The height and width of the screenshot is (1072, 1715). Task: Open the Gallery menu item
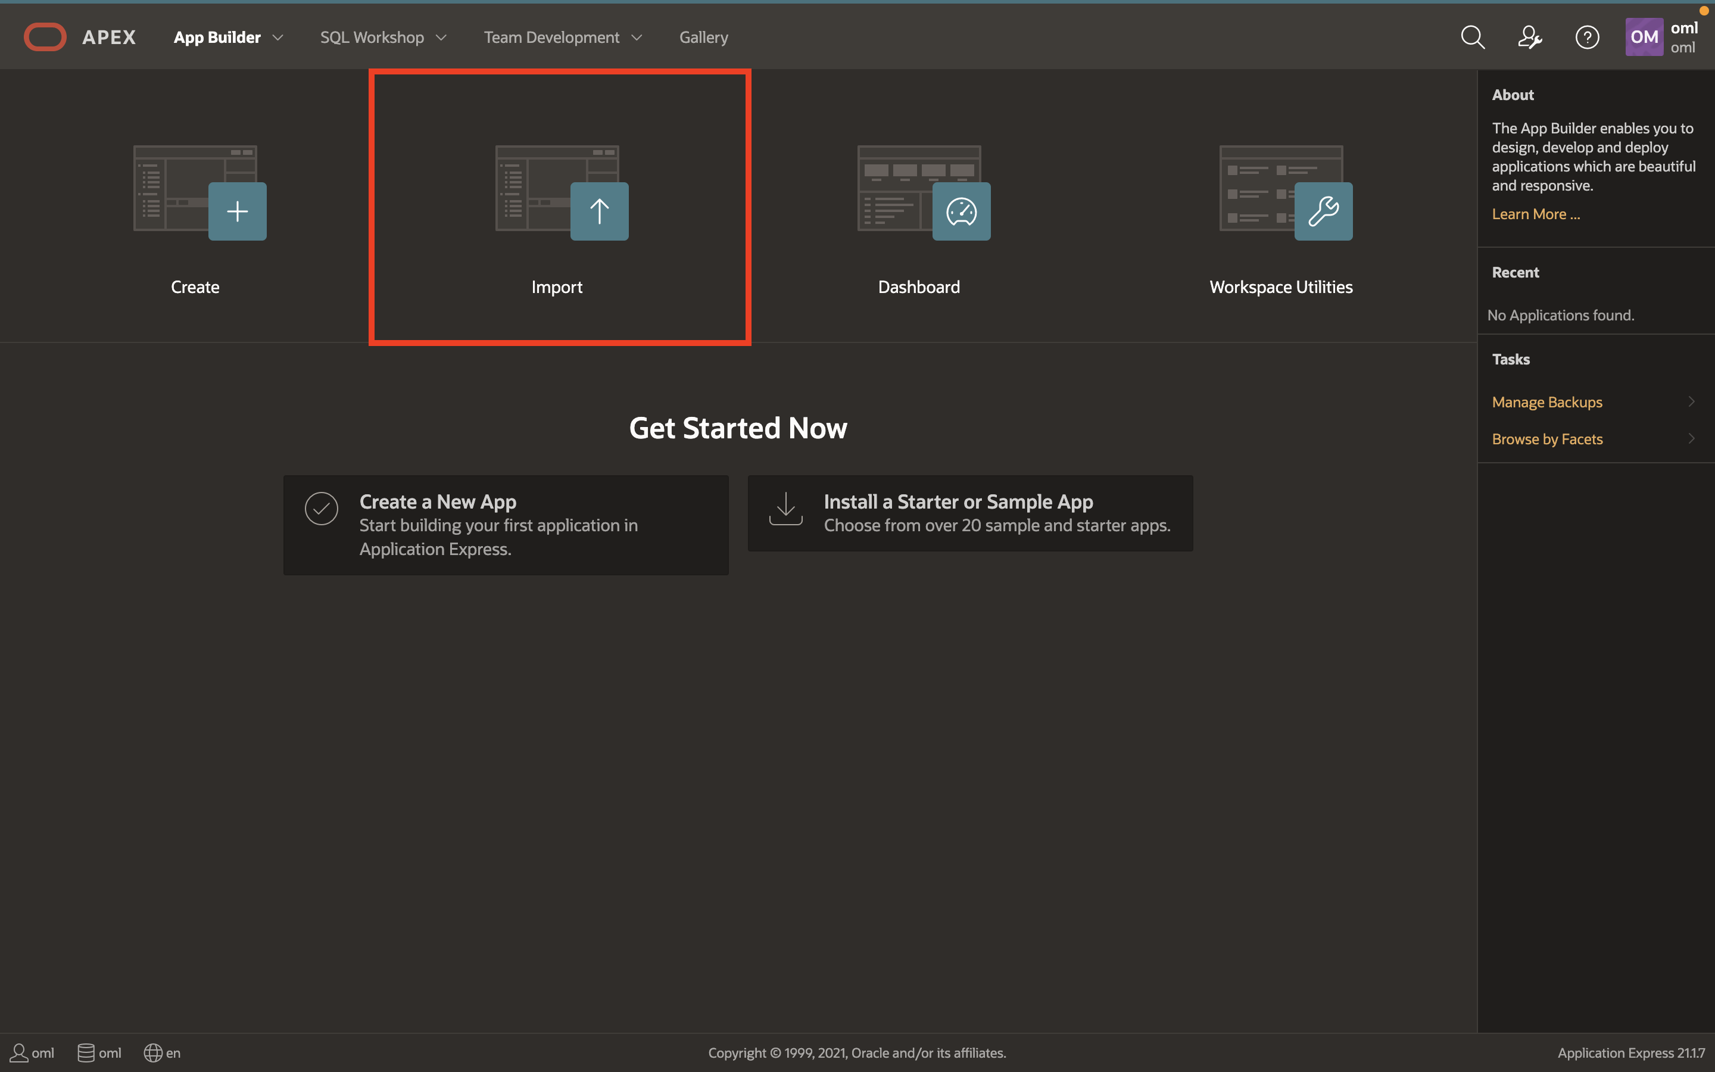tap(703, 38)
